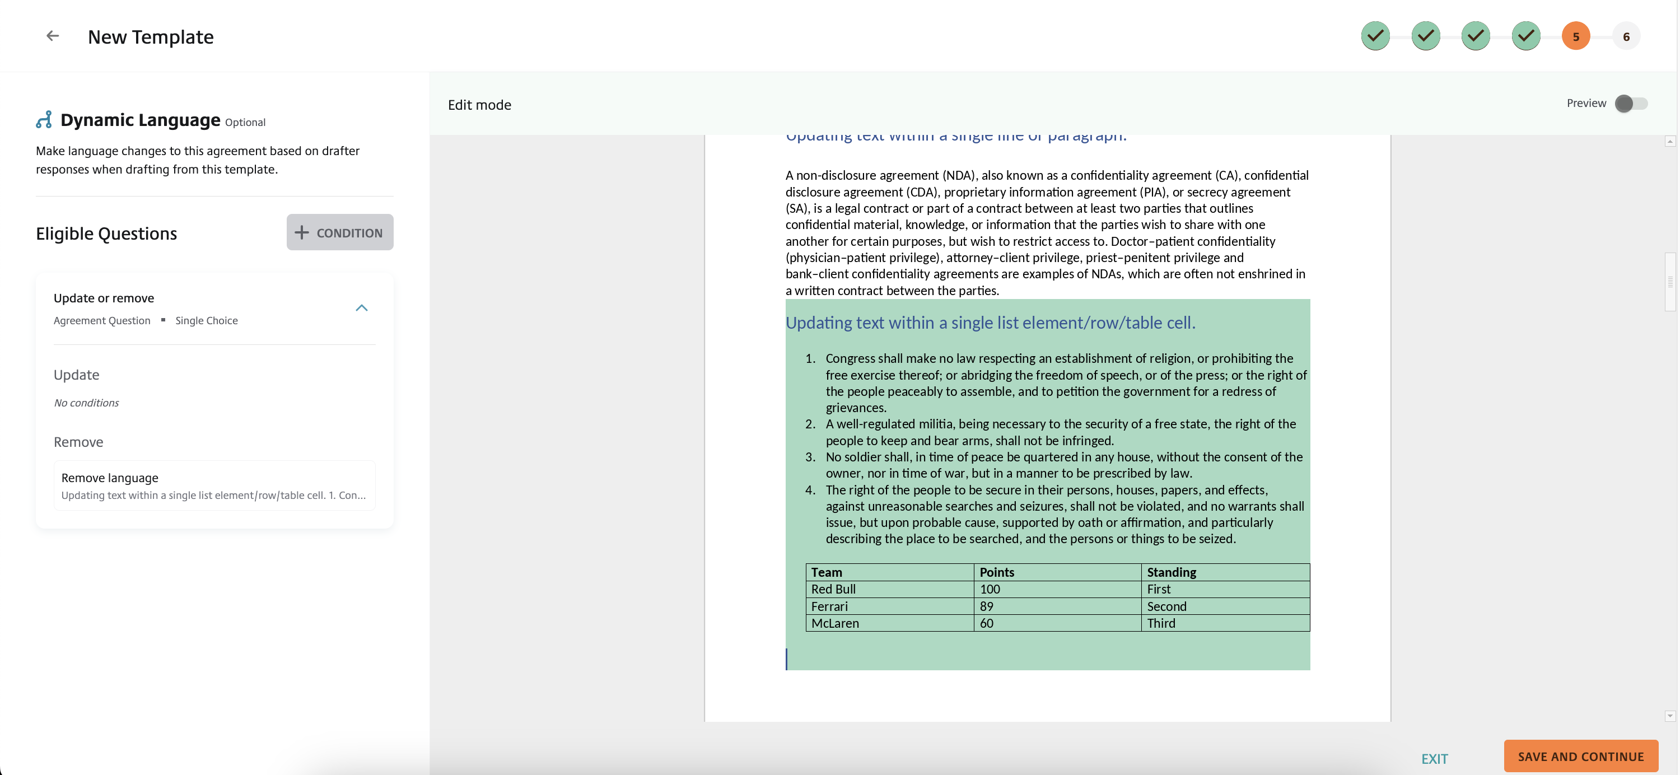
Task: Click the 'McLaren' table cell
Action: (x=890, y=623)
